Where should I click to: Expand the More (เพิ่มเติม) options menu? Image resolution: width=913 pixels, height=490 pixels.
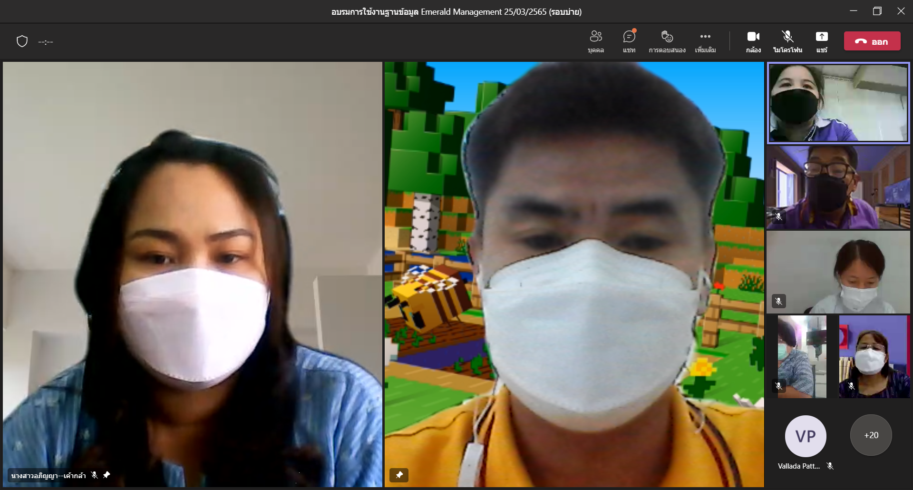[705, 41]
